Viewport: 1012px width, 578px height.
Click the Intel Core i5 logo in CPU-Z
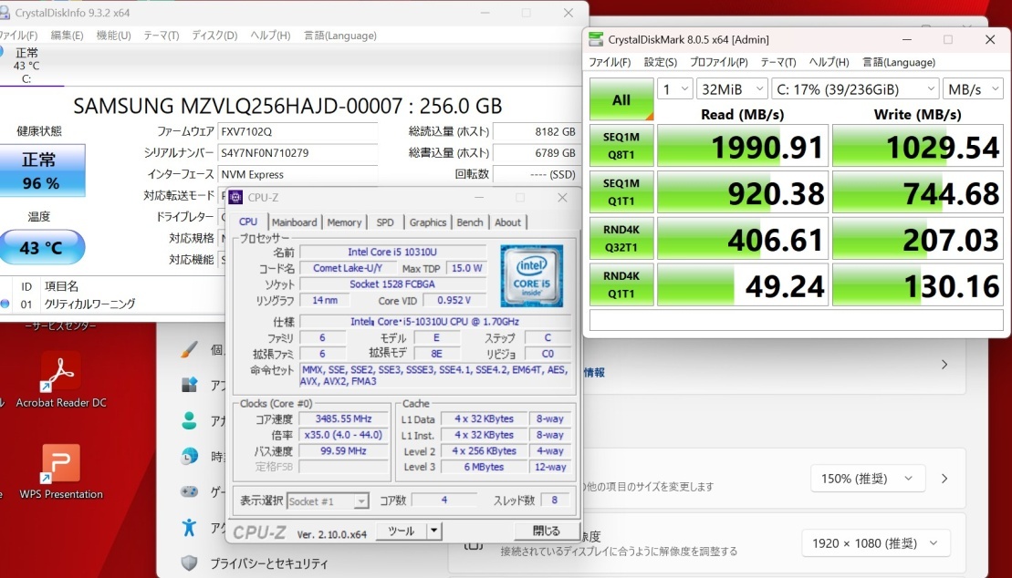point(532,275)
